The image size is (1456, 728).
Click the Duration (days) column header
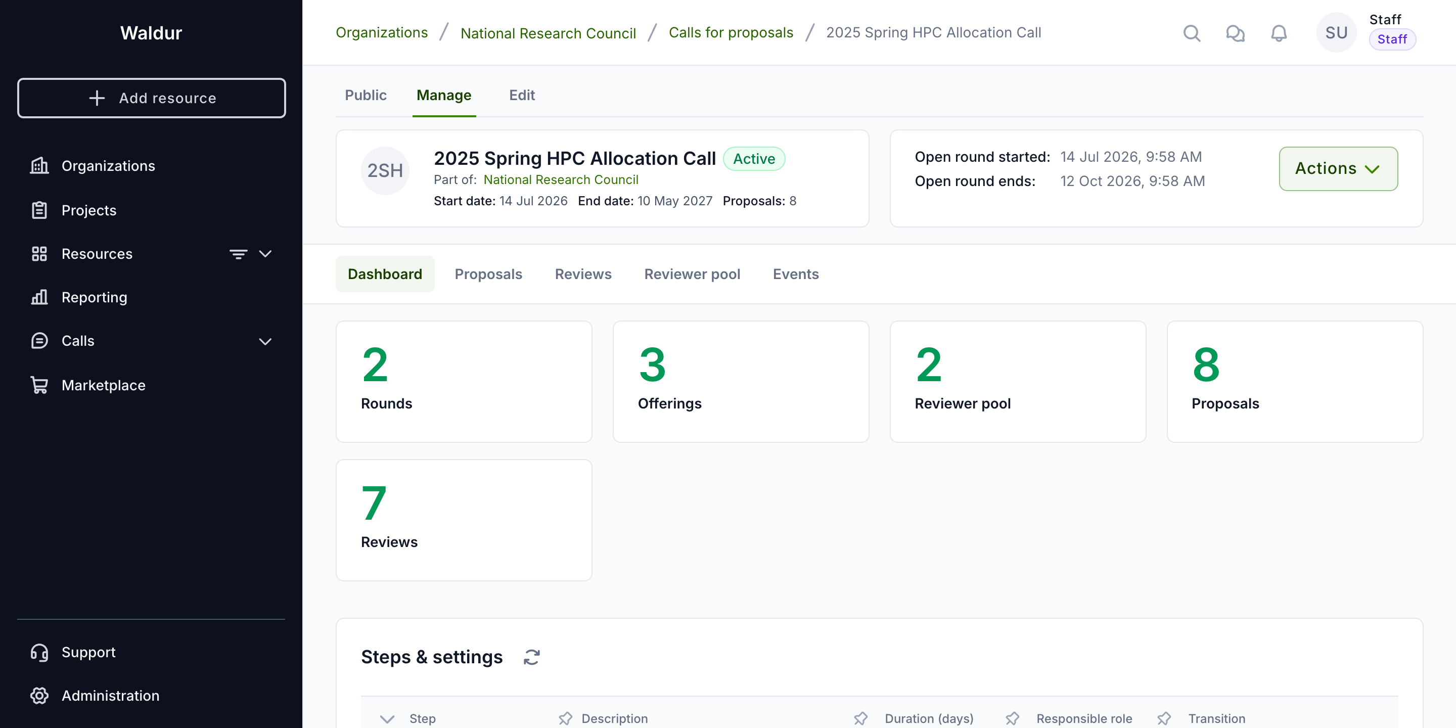[929, 718]
